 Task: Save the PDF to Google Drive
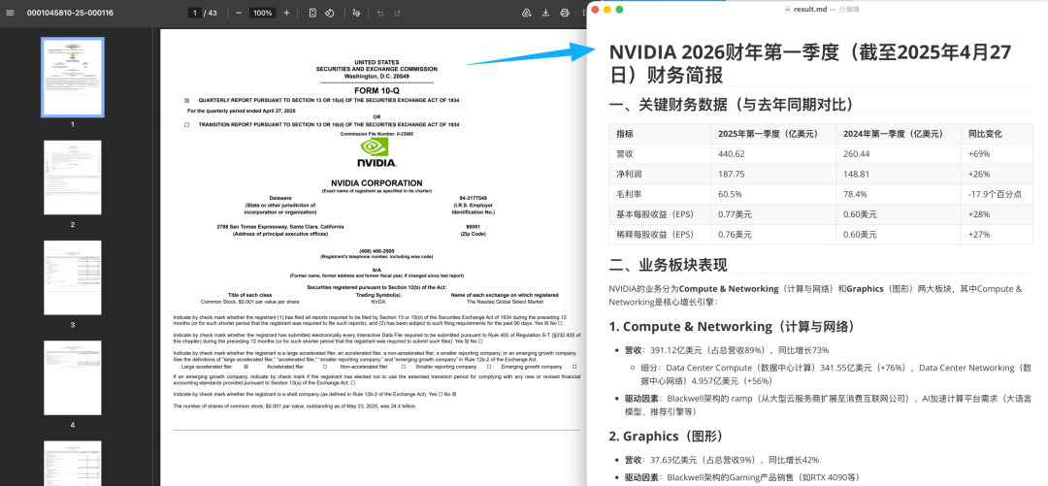(527, 13)
